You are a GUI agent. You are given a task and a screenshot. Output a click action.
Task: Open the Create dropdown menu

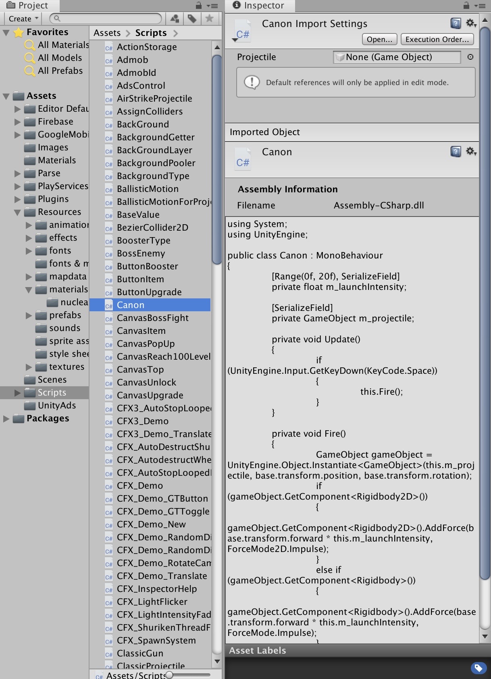[23, 19]
